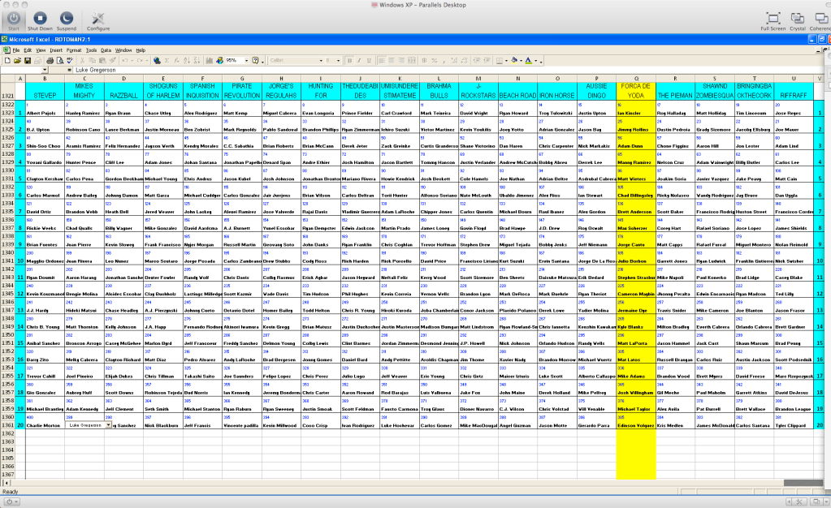Screen dimensions: 831x508
Task: Click the Paste clipboard icon
Action: (x=102, y=60)
